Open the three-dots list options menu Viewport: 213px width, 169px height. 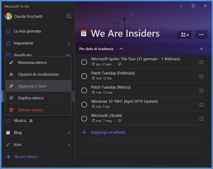click(201, 35)
